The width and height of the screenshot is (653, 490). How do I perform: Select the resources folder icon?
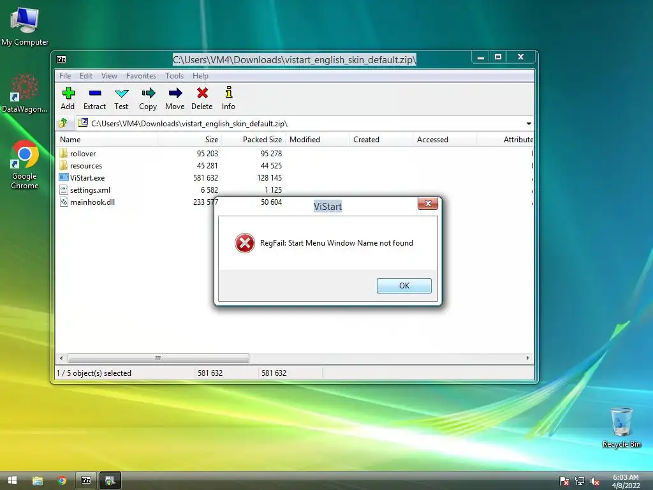(x=63, y=165)
